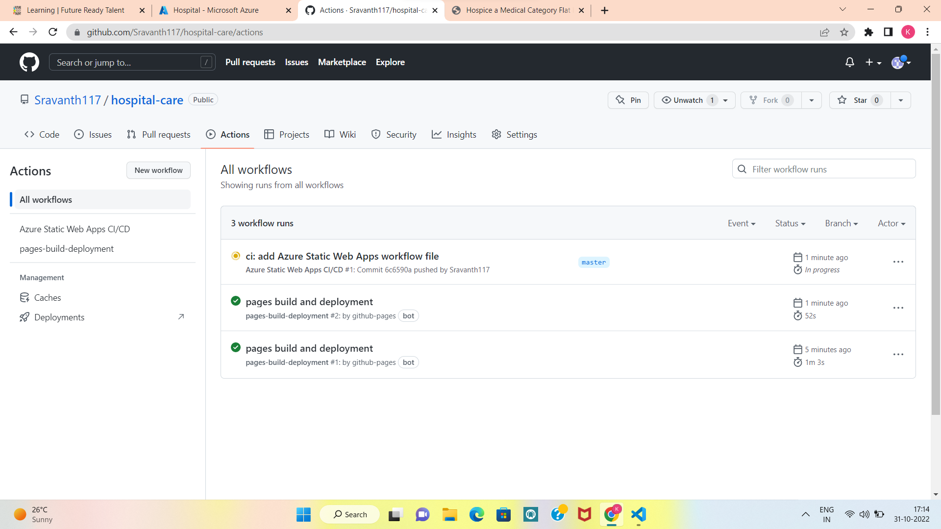Select the Code tab with code icon
The width and height of the screenshot is (941, 529).
click(41, 134)
